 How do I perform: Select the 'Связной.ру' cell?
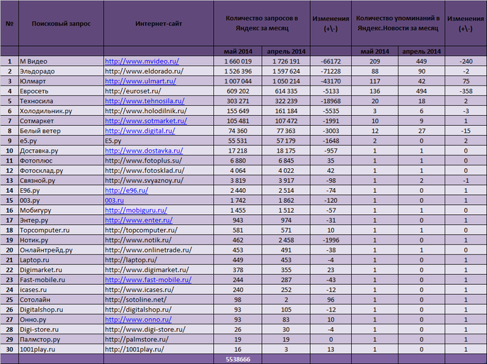(x=61, y=180)
